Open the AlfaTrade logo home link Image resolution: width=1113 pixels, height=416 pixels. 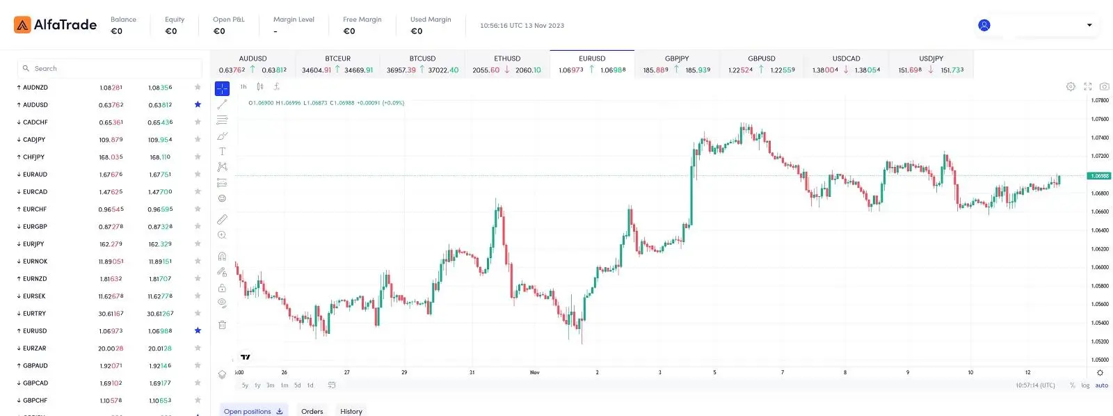pos(55,25)
